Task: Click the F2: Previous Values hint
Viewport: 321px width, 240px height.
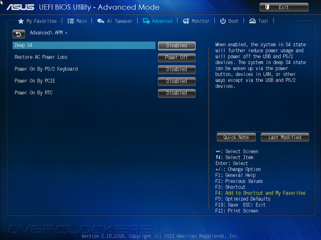Action: pos(239,181)
